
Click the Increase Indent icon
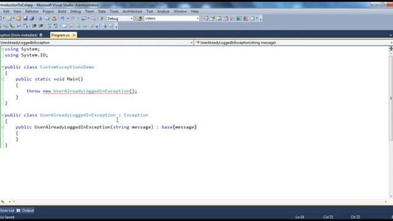click(41, 26)
